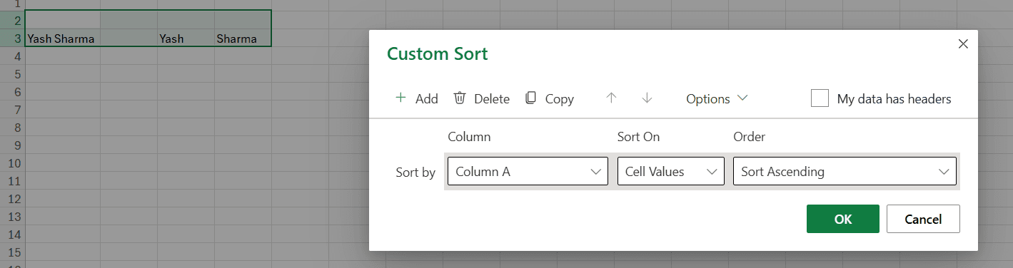This screenshot has width=1013, height=268.
Task: Close the Custom Sort dialog
Action: point(962,44)
